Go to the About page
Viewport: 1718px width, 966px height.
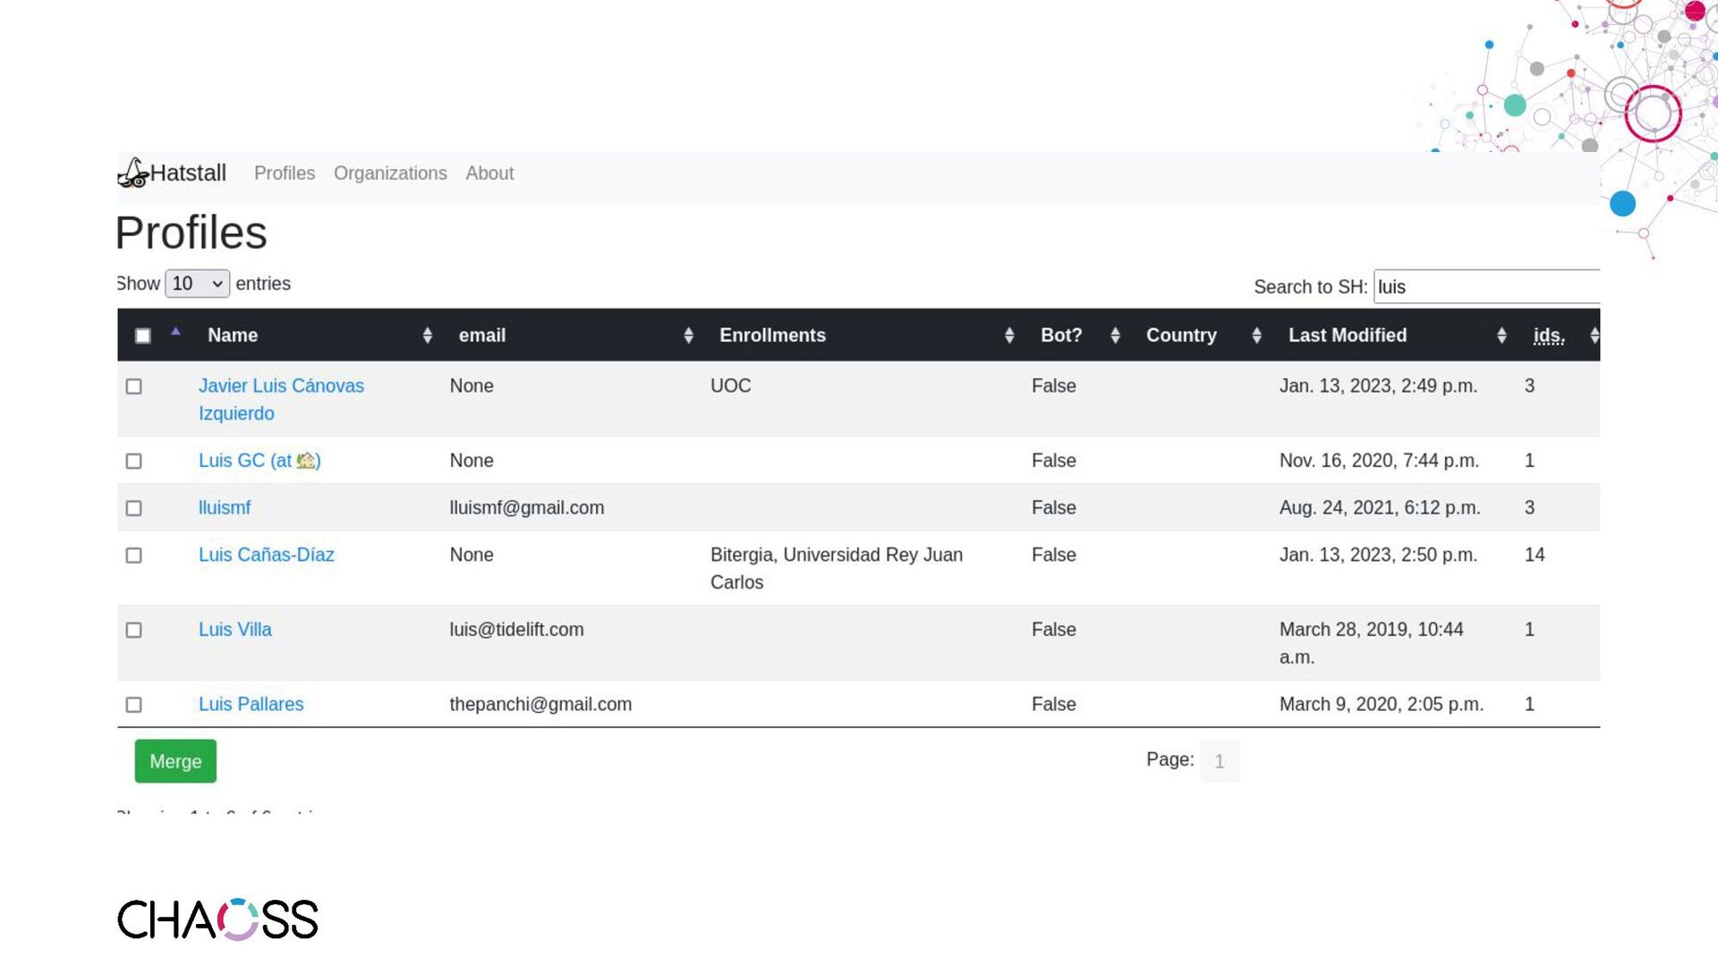click(x=489, y=174)
